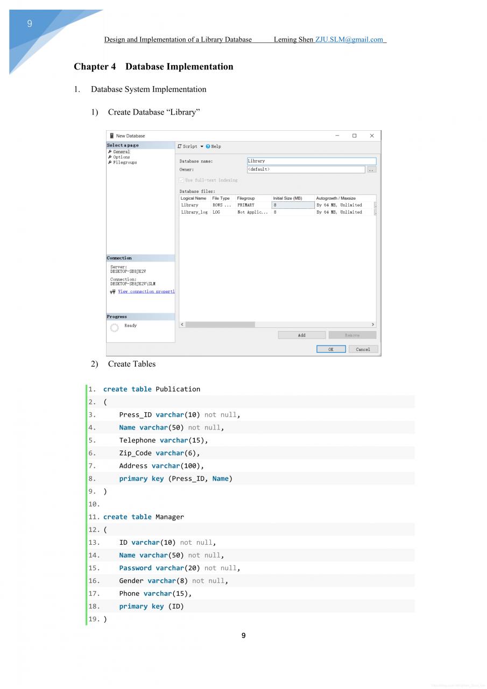The width and height of the screenshot is (487, 689).
Task: Select the Library logical name cell
Action: click(x=195, y=205)
